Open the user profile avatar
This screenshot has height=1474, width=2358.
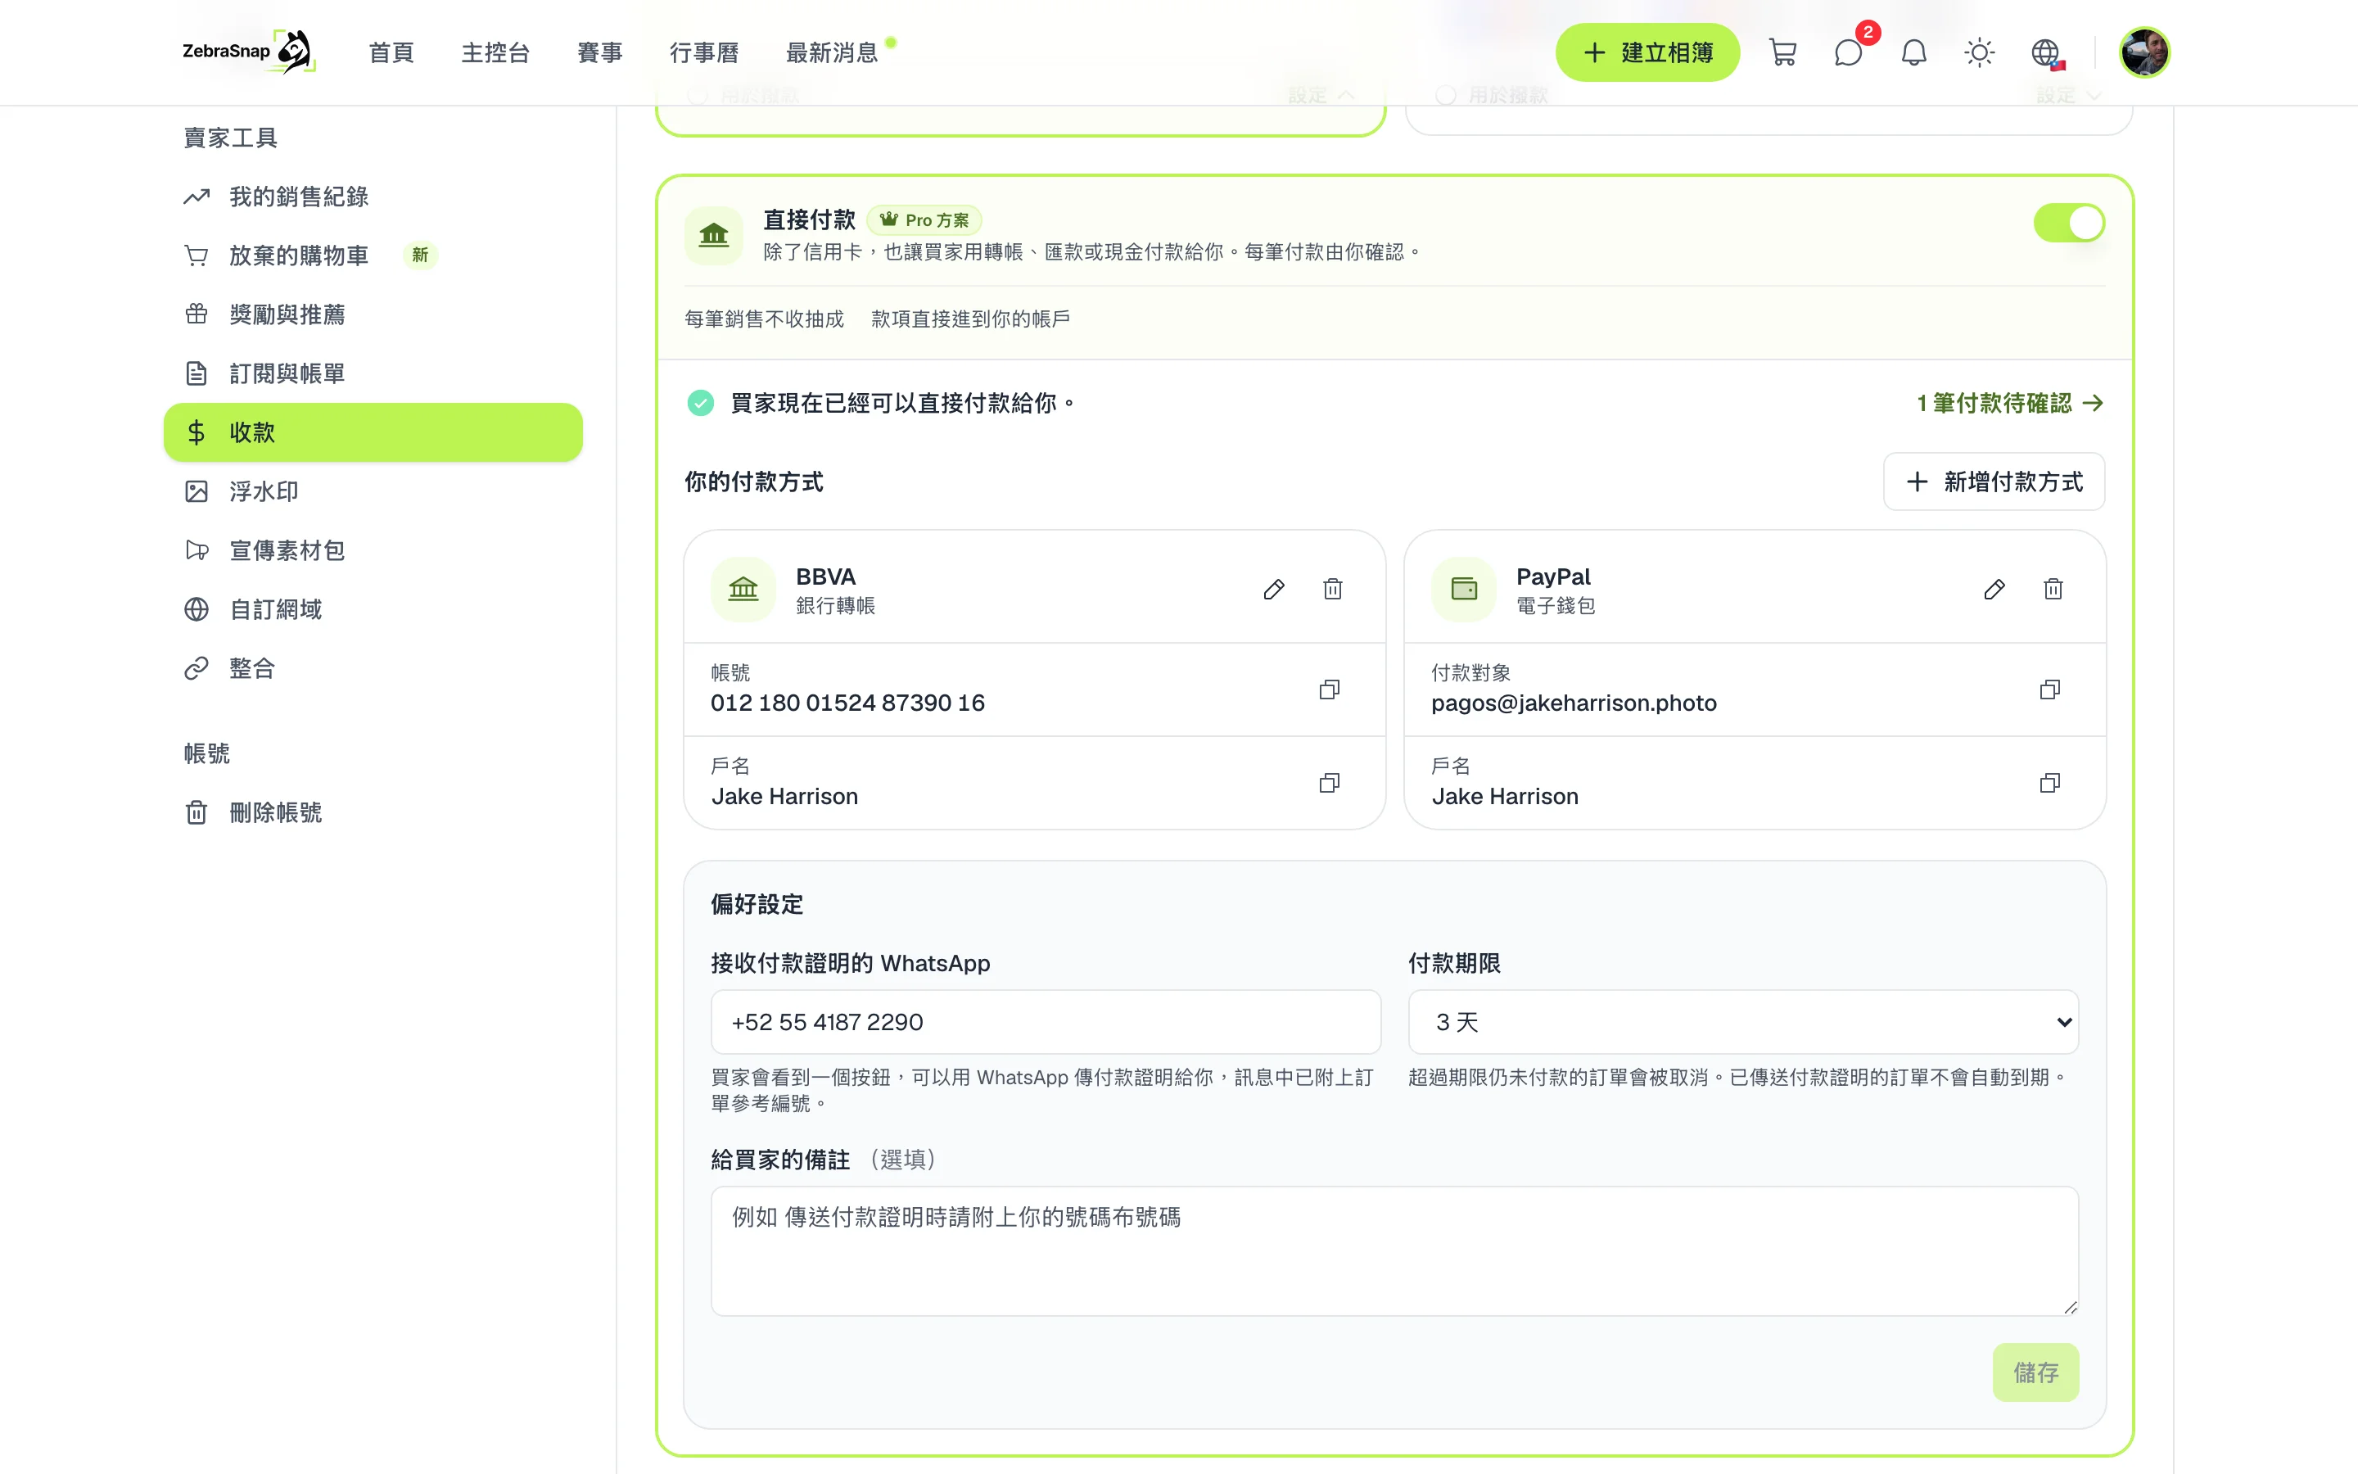click(x=2144, y=52)
